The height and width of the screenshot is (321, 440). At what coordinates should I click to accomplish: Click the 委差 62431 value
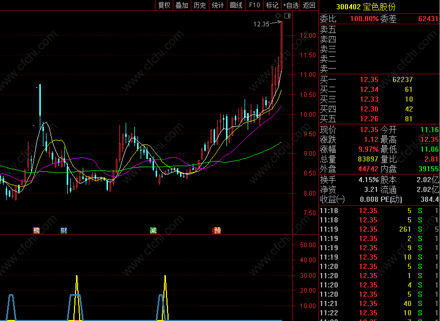(x=428, y=19)
